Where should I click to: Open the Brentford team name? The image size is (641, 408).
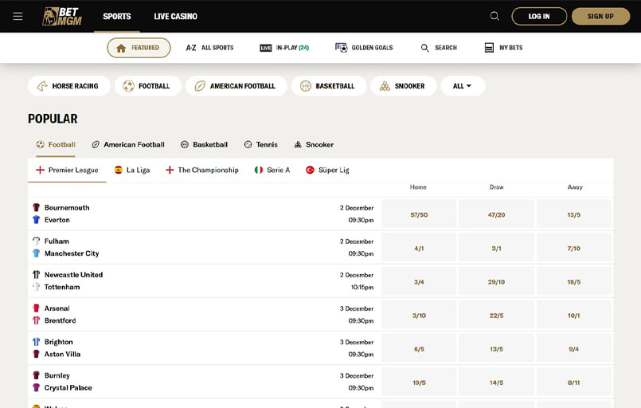60,320
